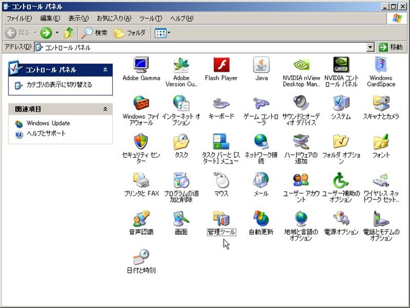Collapse the コントロール パネル side panel
This screenshot has height=308, width=410.
[x=105, y=70]
